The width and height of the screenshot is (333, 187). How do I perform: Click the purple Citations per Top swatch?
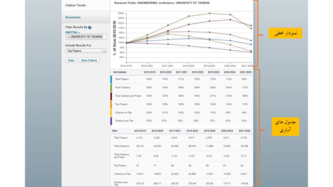tap(111, 121)
